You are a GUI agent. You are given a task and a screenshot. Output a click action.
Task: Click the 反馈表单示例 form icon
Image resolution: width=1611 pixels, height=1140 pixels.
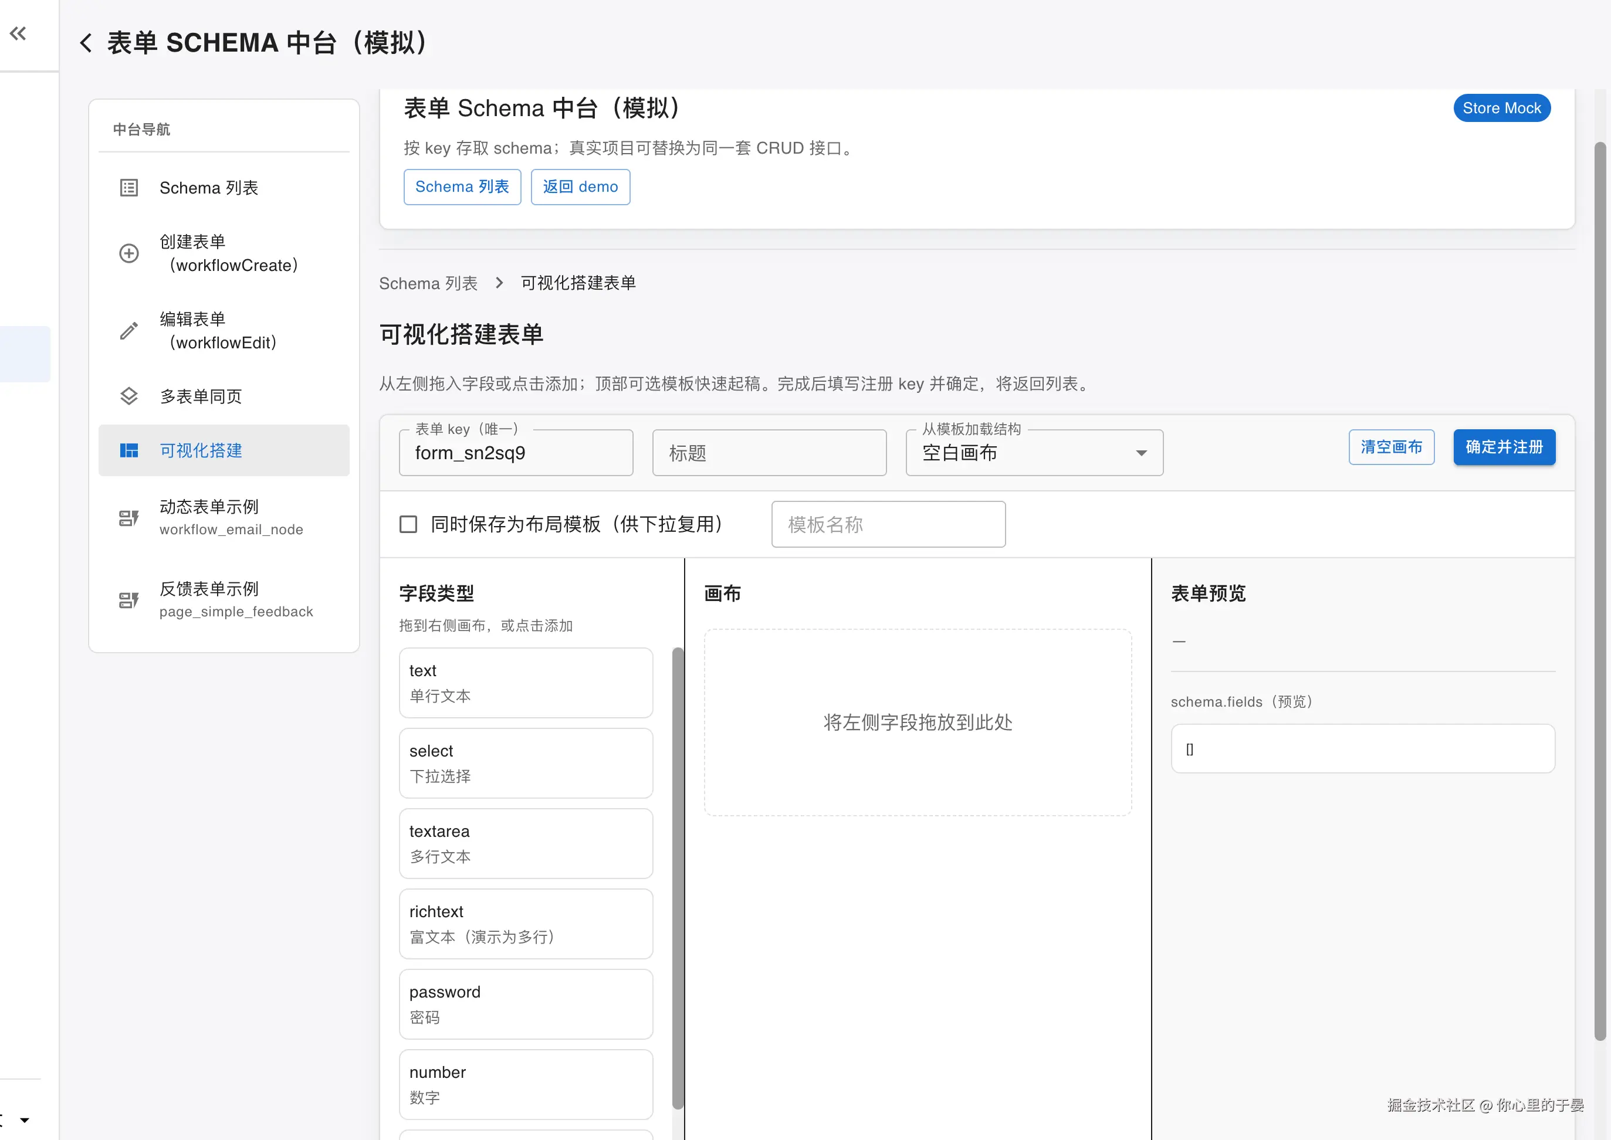coord(129,600)
